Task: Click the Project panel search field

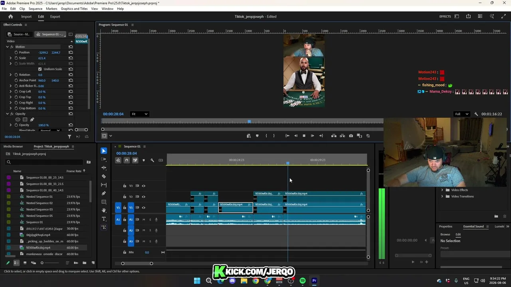Action: 44,162
